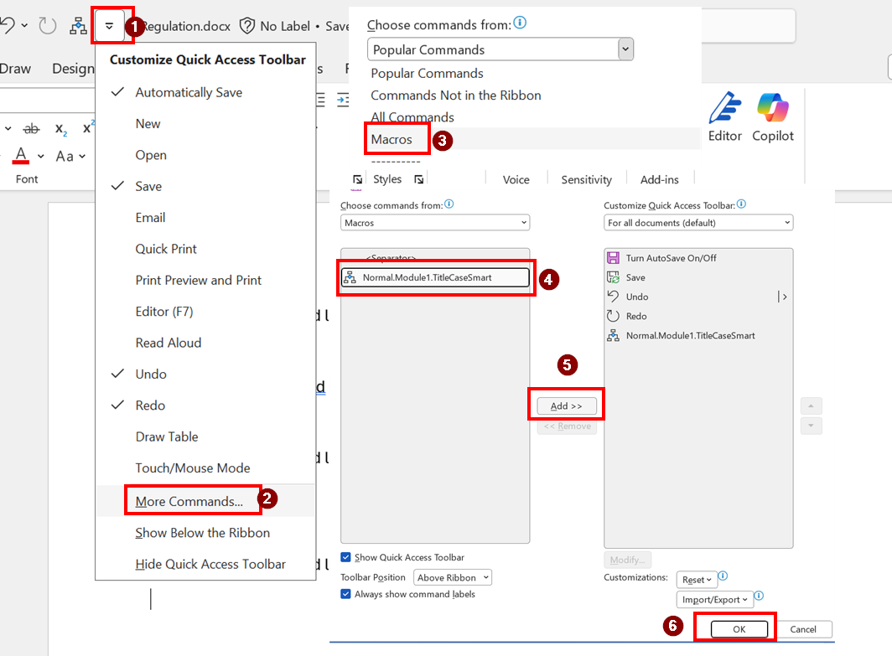Select Macros in the commands dropdown list
Viewport: 892px width, 656px height.
pos(392,139)
